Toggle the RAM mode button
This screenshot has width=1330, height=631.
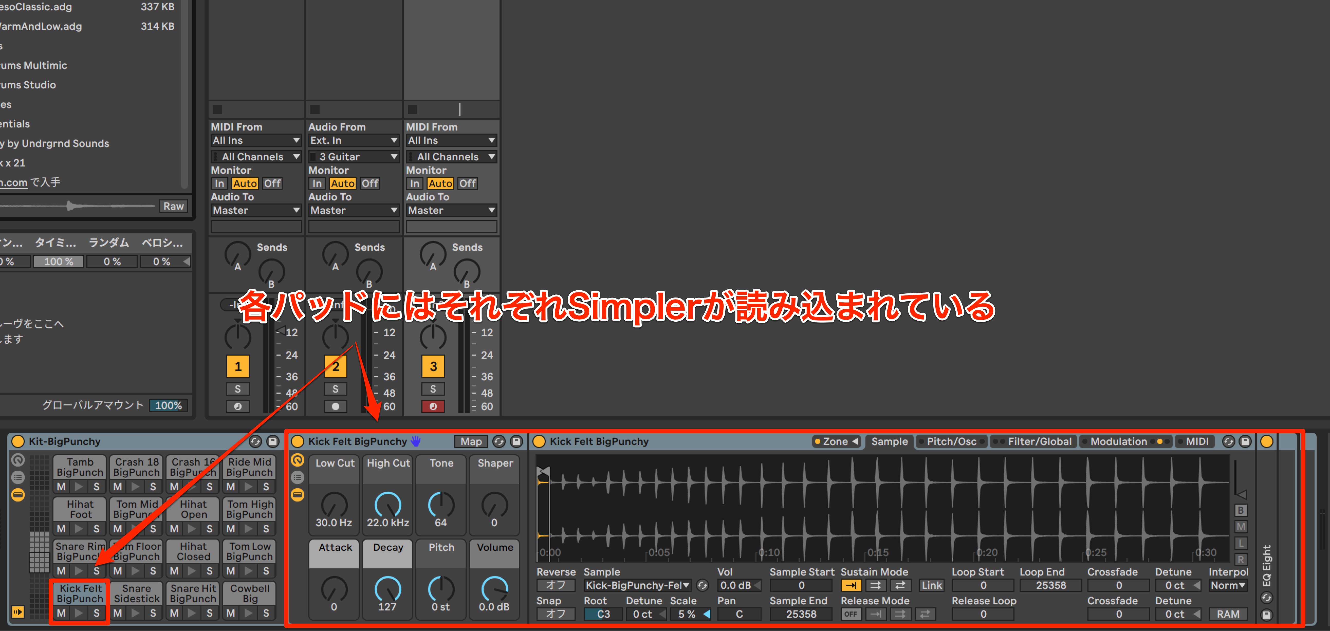coord(1228,614)
